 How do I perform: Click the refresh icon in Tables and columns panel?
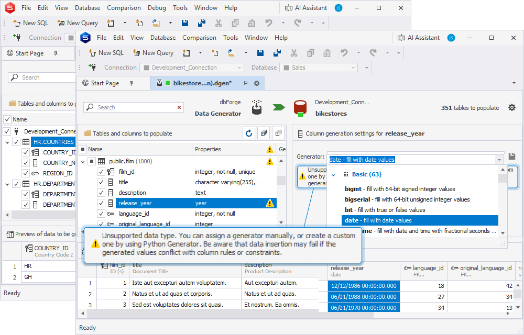(x=249, y=133)
